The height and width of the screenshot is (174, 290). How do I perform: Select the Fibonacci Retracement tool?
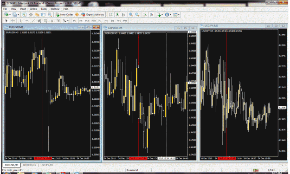(x=45, y=21)
